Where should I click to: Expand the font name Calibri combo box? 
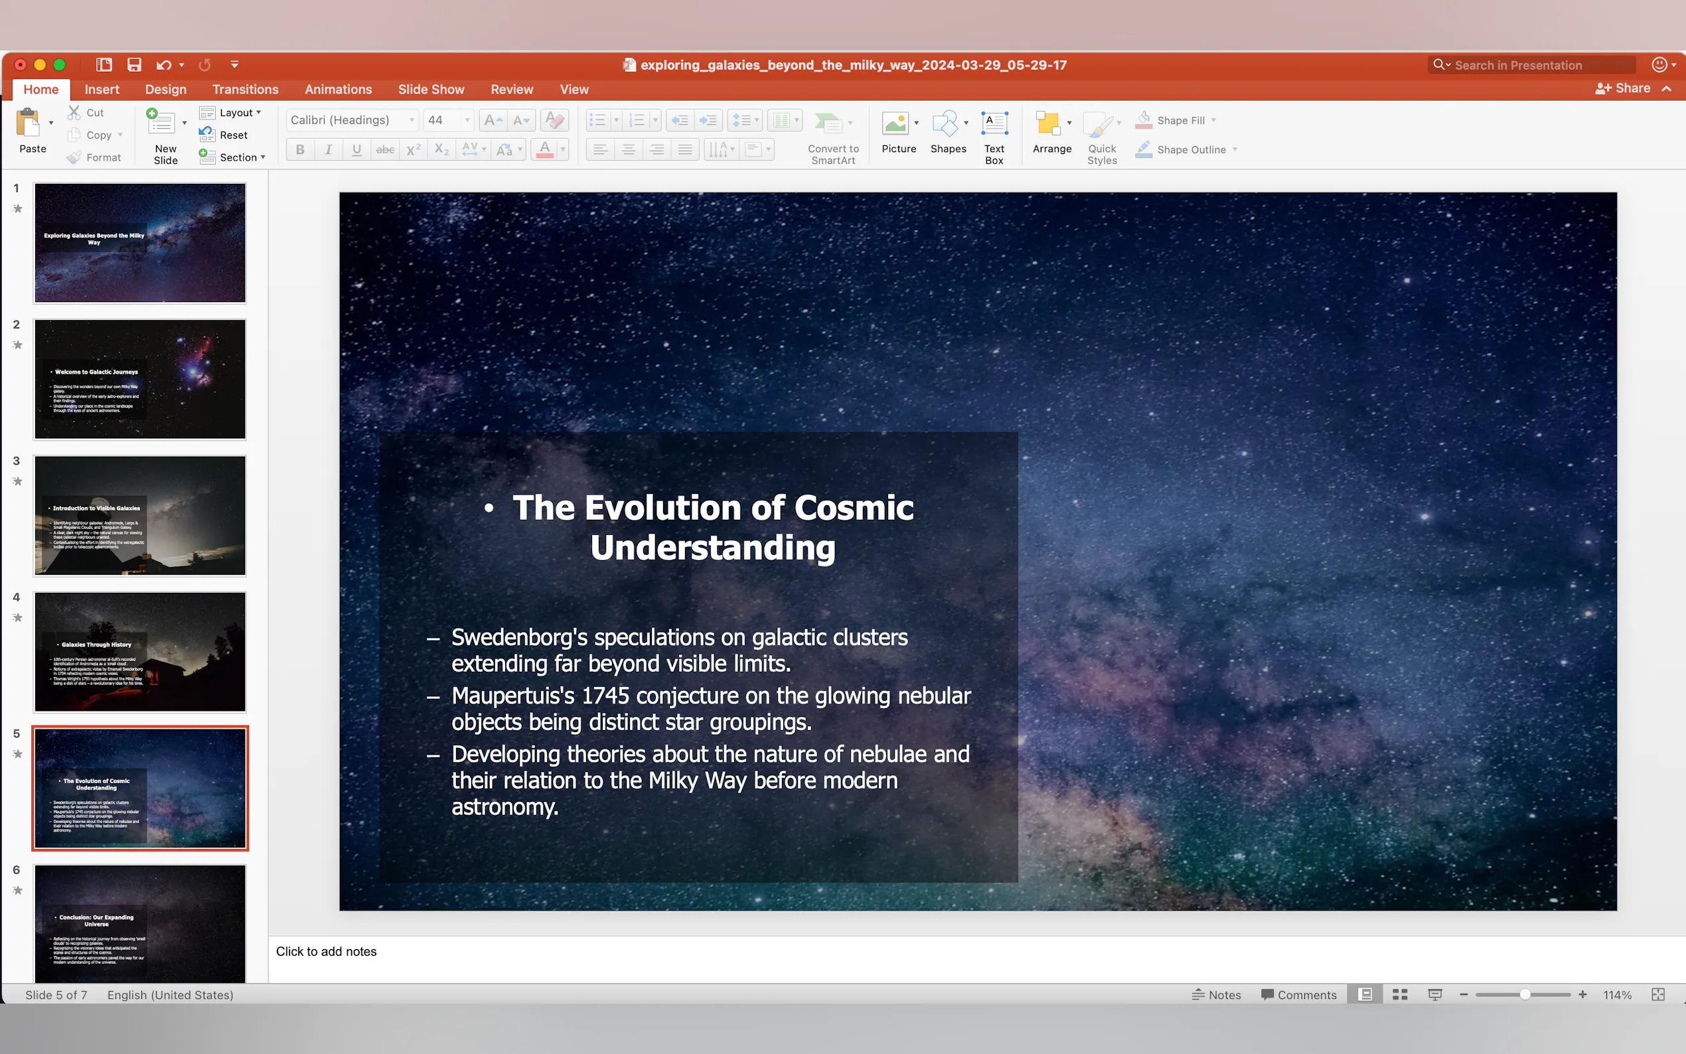pos(412,120)
